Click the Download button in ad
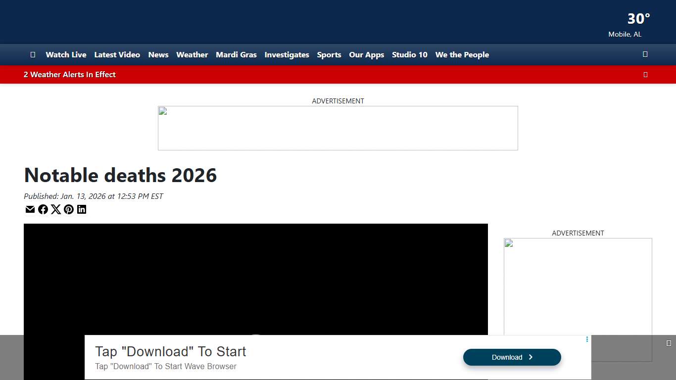Viewport: 676px width, 380px height. (x=512, y=357)
